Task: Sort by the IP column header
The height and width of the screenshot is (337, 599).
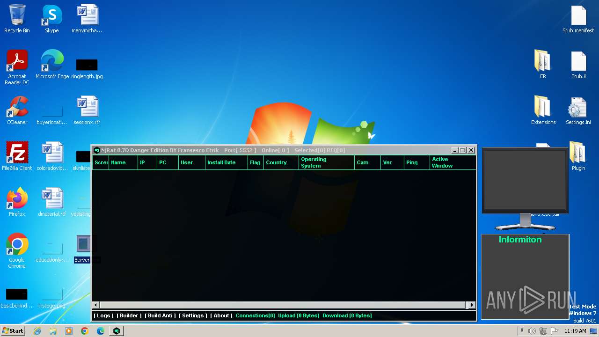Action: point(147,162)
